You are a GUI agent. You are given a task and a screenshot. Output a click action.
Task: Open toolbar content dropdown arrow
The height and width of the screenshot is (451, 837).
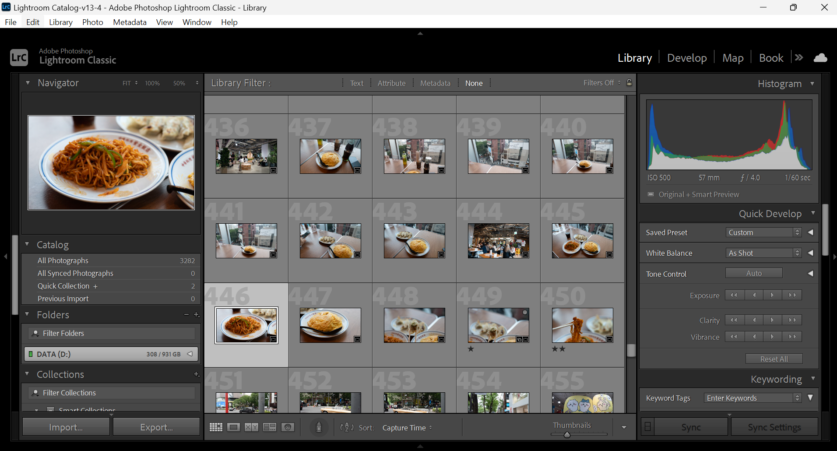pos(624,427)
